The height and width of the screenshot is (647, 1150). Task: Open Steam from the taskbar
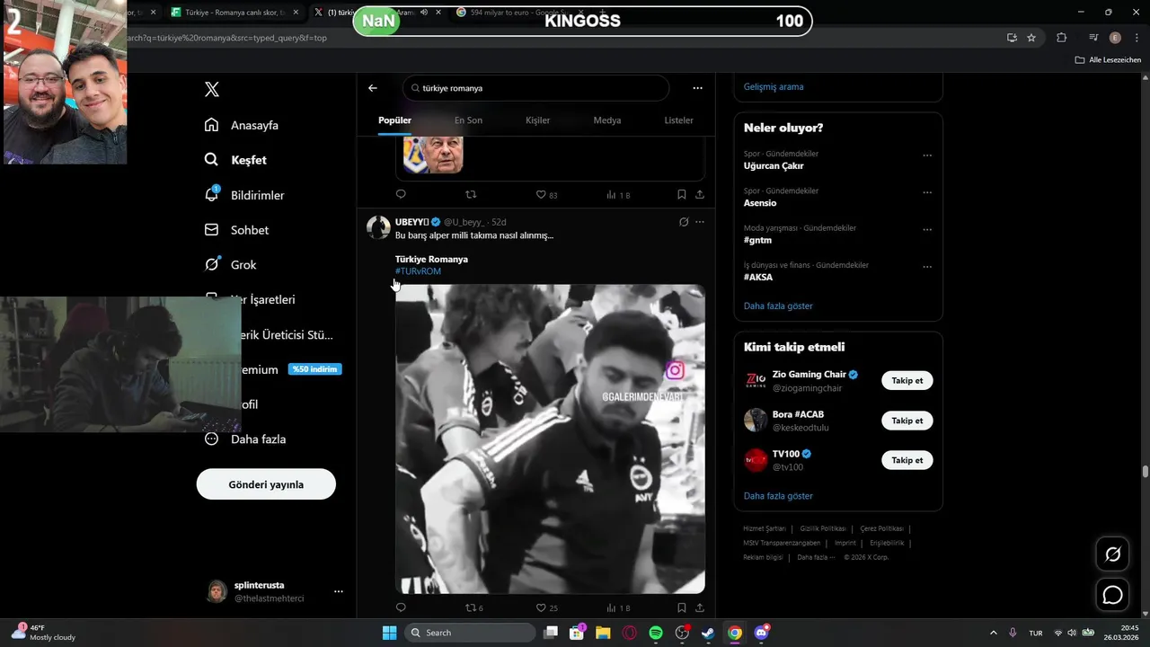pyautogui.click(x=708, y=633)
